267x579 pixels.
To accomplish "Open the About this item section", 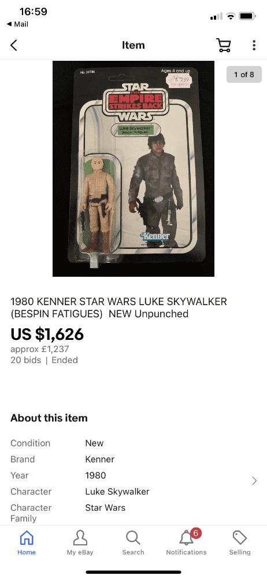I will click(x=49, y=418).
